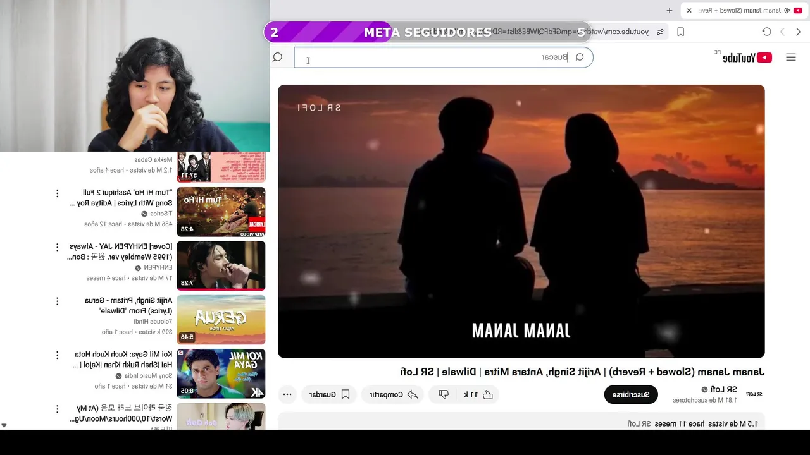Open a new browser tab with plus
Image resolution: width=810 pixels, height=455 pixels.
click(670, 11)
